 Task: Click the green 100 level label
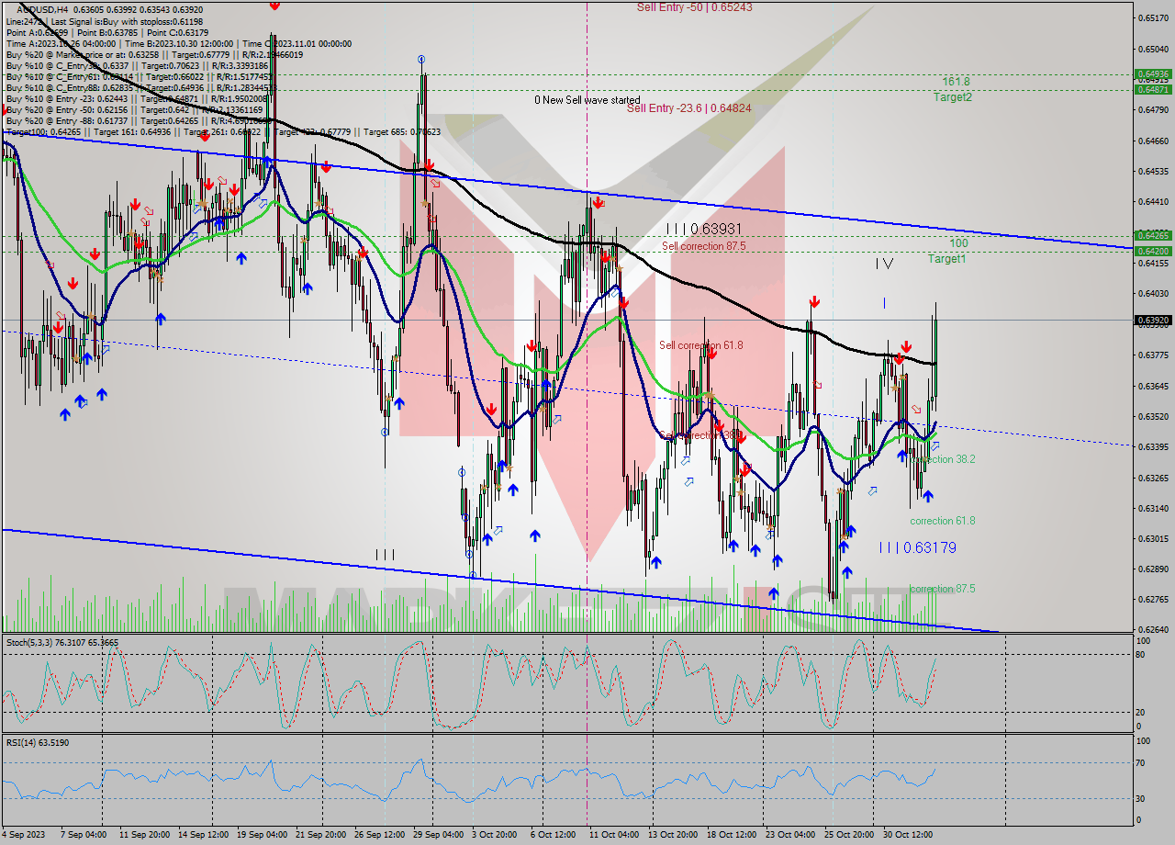(958, 243)
